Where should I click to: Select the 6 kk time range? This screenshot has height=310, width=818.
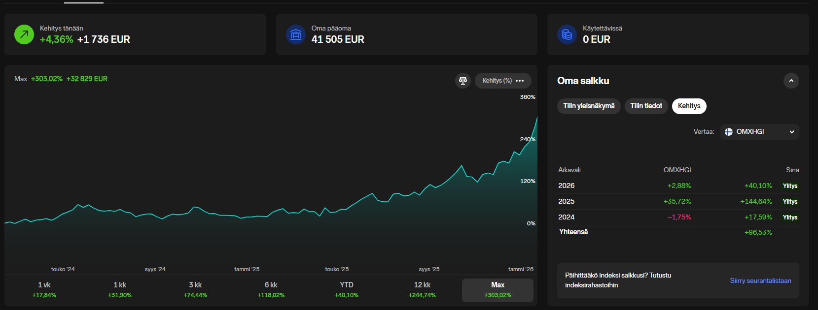pyautogui.click(x=271, y=290)
